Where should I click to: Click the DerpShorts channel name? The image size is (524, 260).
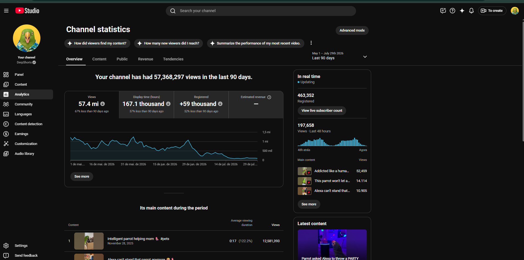[x=24, y=63]
